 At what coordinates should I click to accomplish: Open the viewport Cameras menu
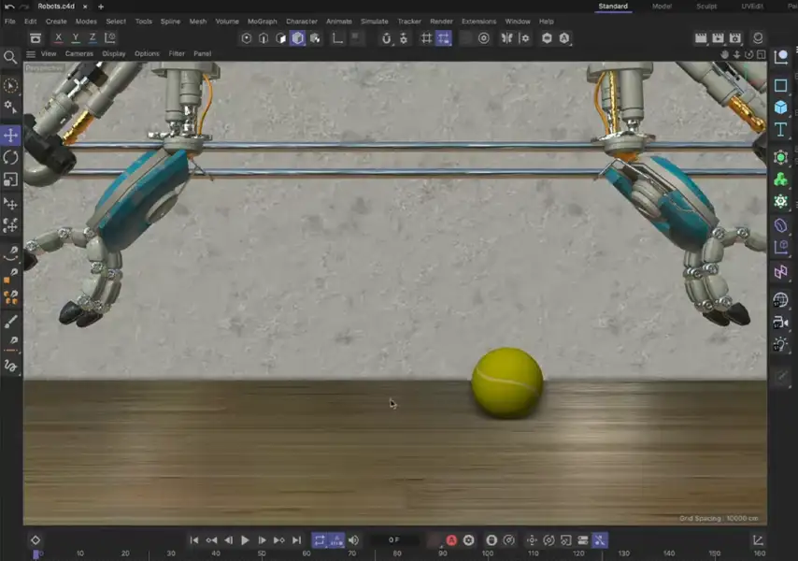tap(78, 54)
